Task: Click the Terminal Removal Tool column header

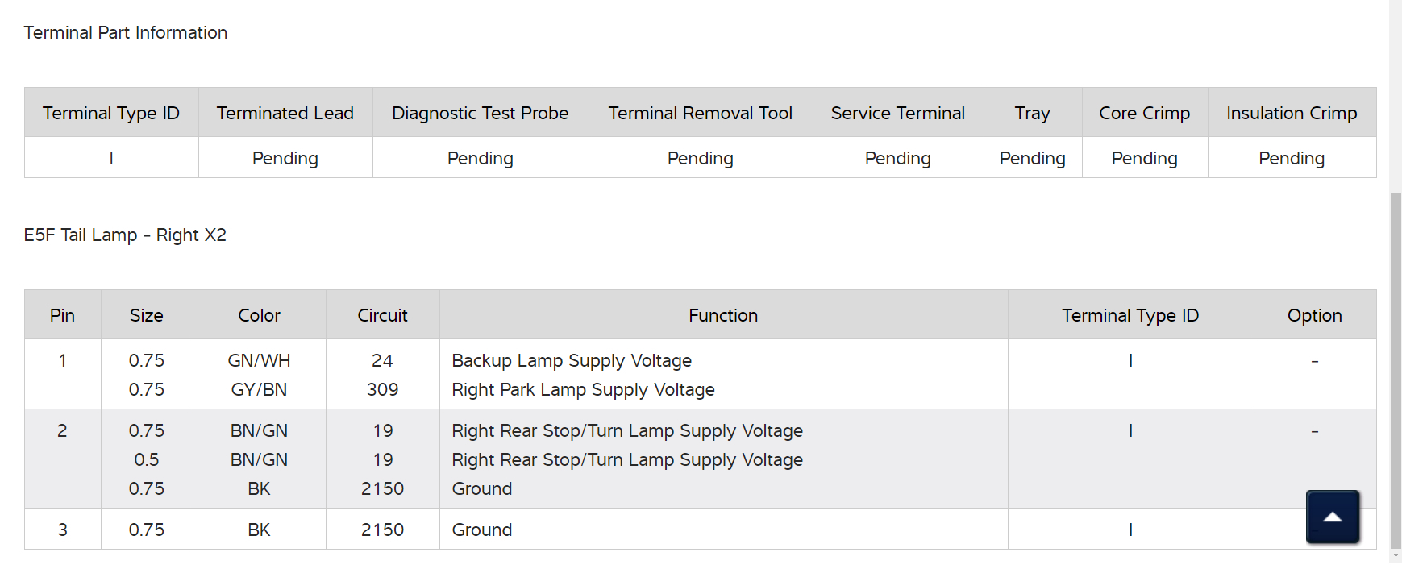Action: click(700, 114)
